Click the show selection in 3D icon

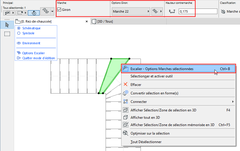coord(126,110)
